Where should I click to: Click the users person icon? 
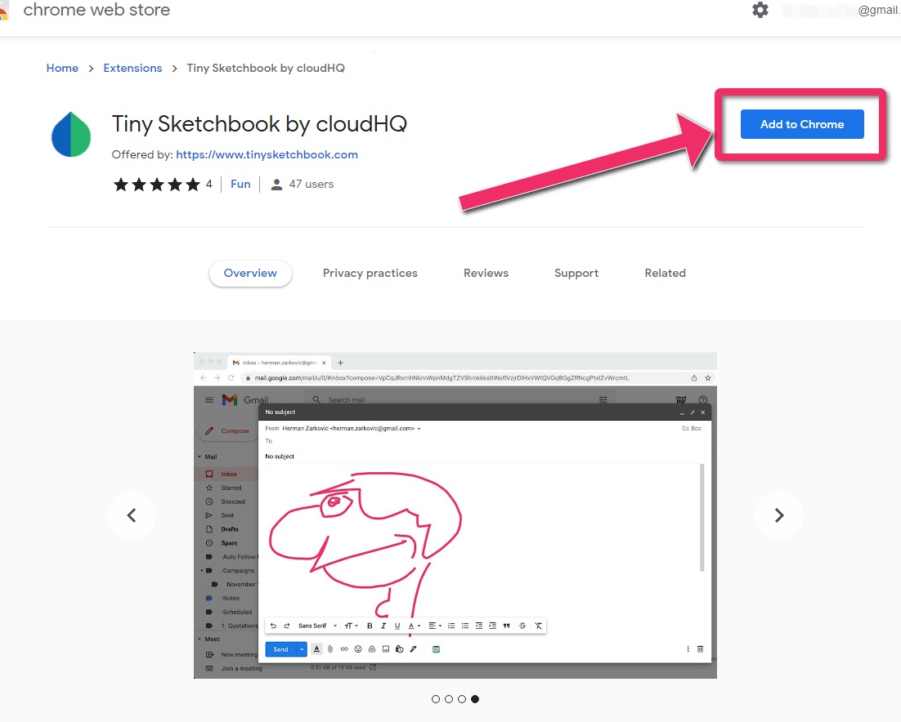(x=276, y=185)
